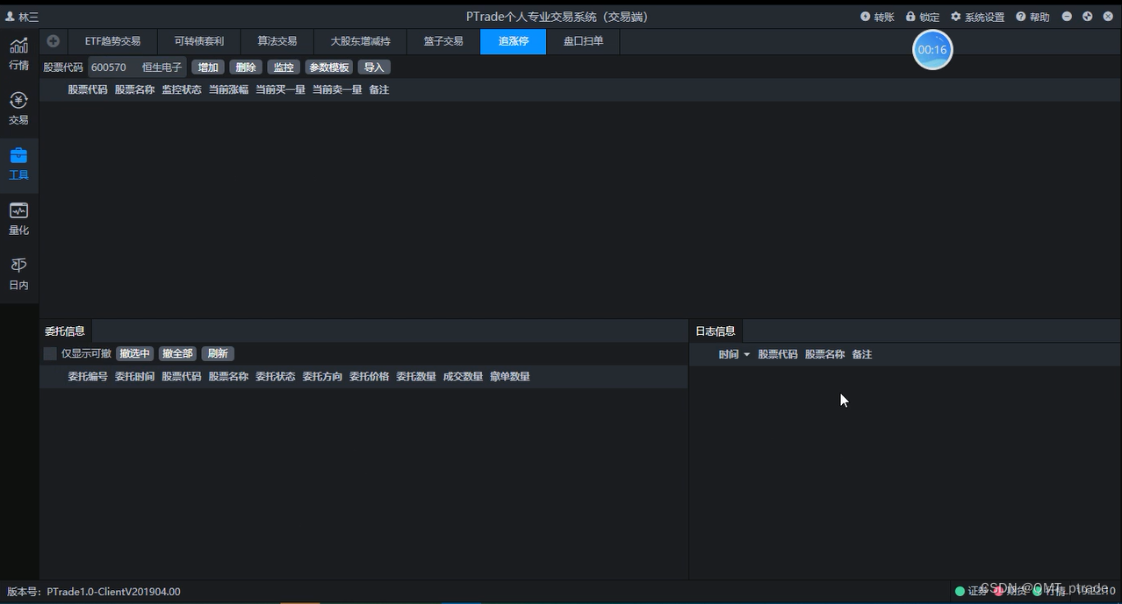Switch to the ETF趋势交易 tab
The height and width of the screenshot is (604, 1122).
112,41
